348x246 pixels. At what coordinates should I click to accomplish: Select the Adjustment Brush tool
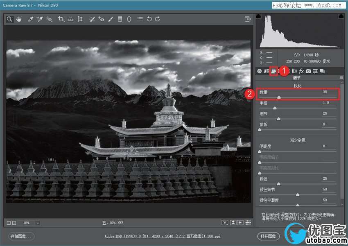[111, 19]
